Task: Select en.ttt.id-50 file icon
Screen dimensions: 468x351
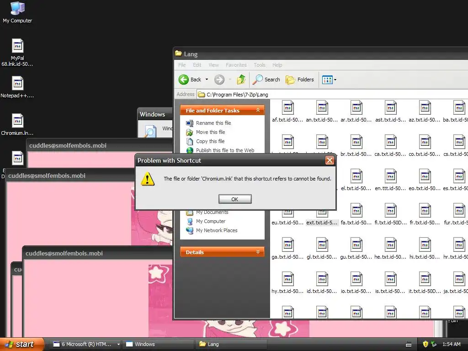Action: [x=391, y=177]
